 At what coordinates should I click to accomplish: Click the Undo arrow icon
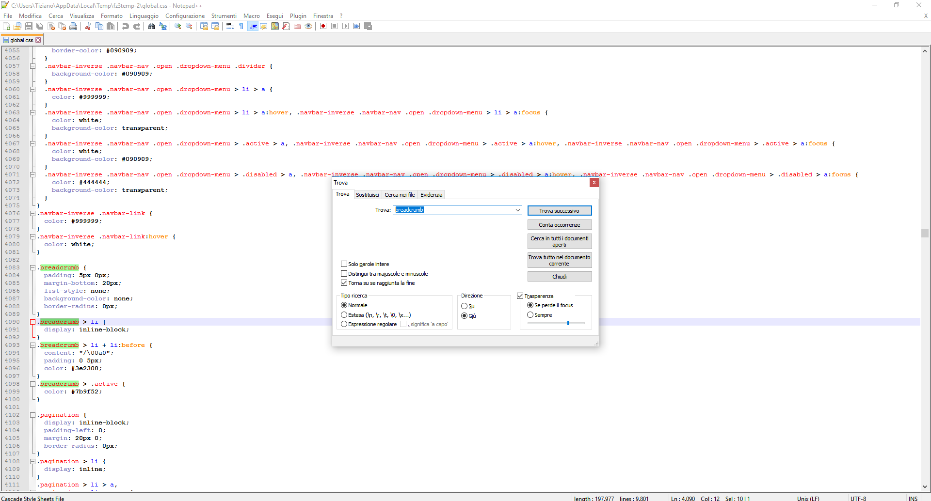(x=126, y=26)
